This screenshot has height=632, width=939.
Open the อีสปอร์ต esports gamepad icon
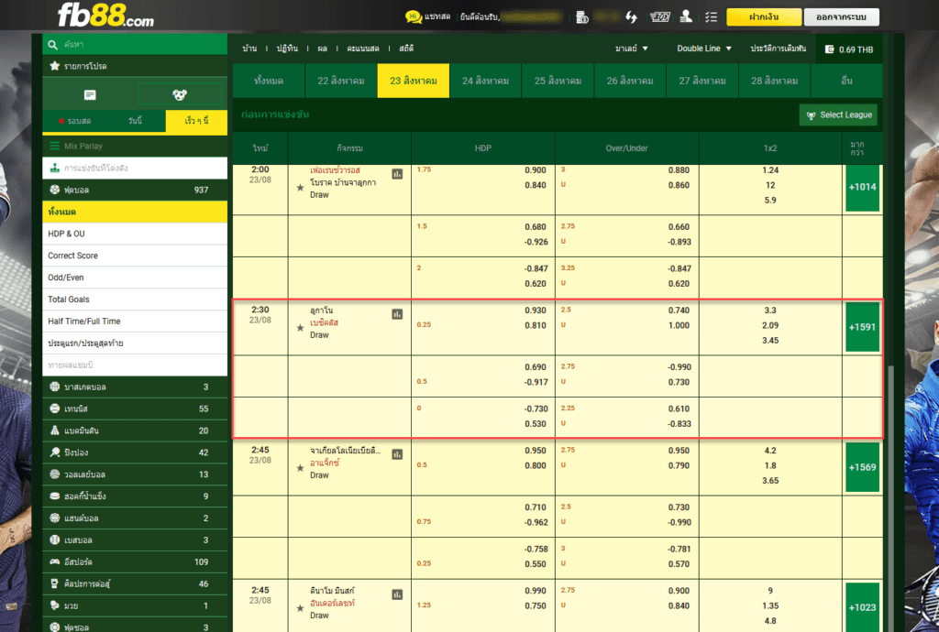54,561
